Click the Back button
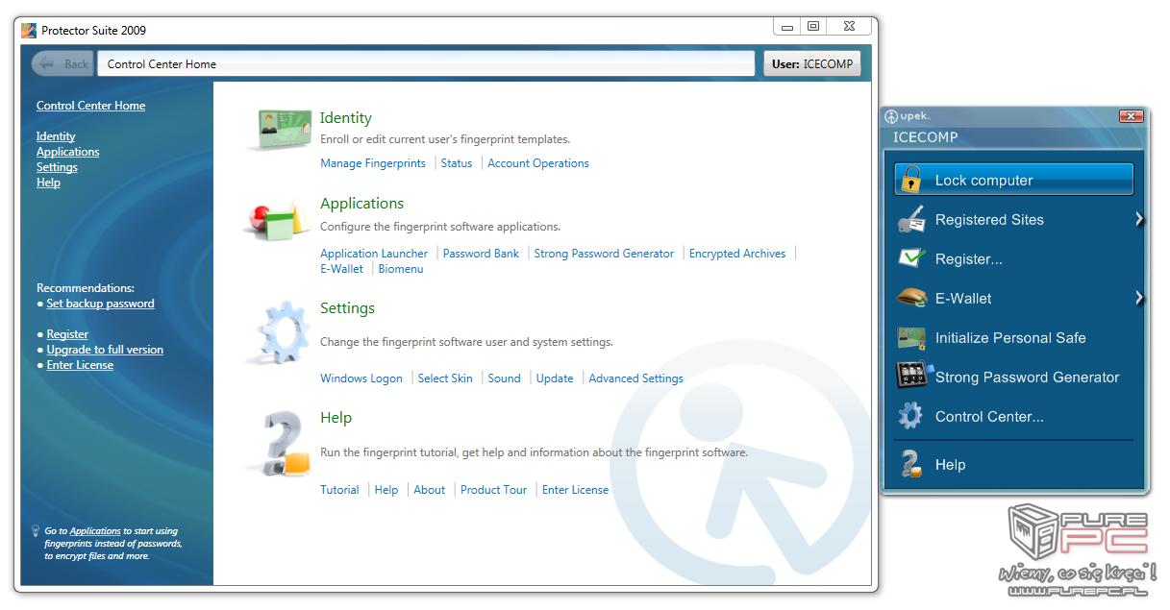Screen dimensions: 1170x610 62,63
